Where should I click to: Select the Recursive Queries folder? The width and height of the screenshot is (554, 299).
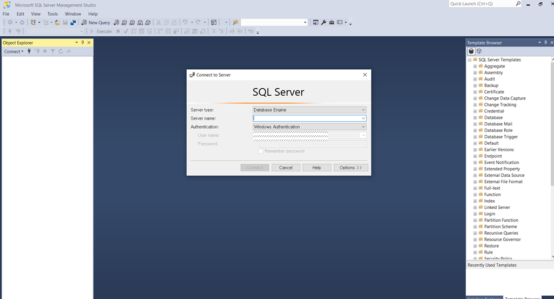500,233
